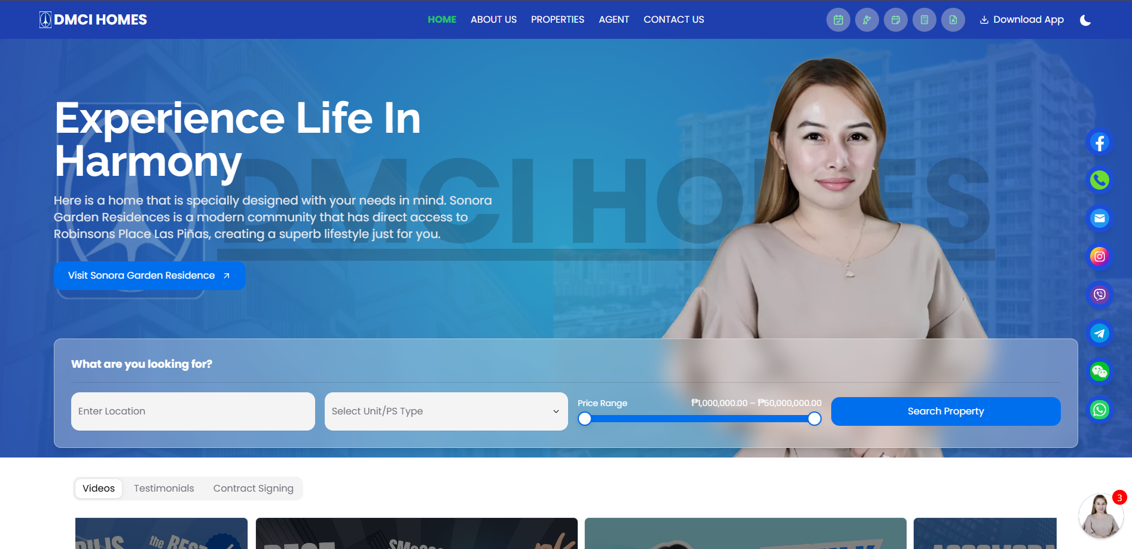Open the agent chat avatar bubble
This screenshot has width=1132, height=549.
click(1100, 516)
